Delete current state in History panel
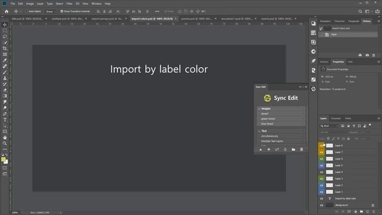Viewport: 382px width, 215px height. tap(374, 56)
